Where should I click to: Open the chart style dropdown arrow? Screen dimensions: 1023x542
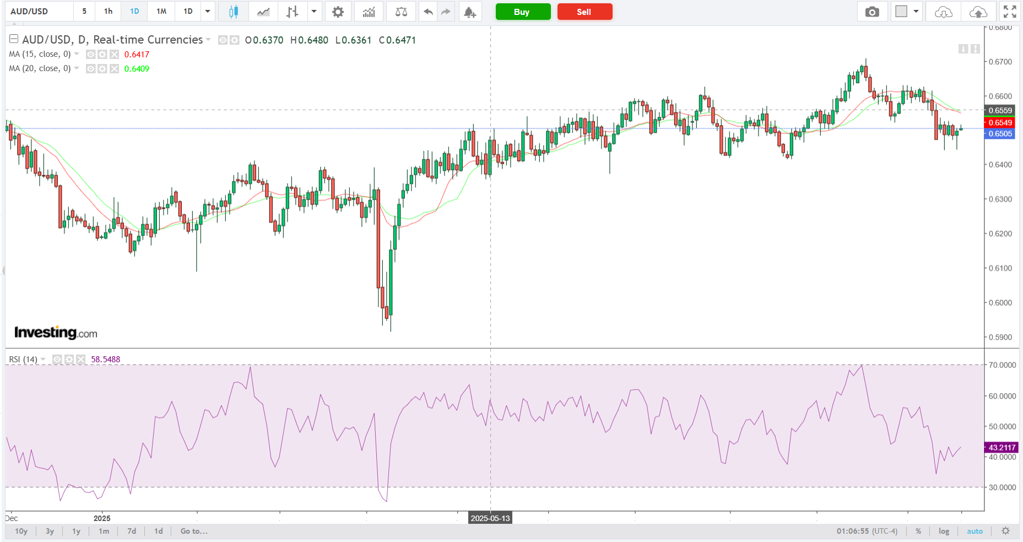pos(314,12)
